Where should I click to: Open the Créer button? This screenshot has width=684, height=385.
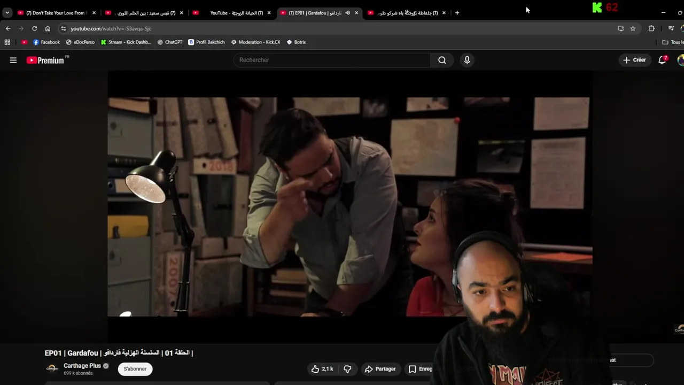tap(634, 60)
